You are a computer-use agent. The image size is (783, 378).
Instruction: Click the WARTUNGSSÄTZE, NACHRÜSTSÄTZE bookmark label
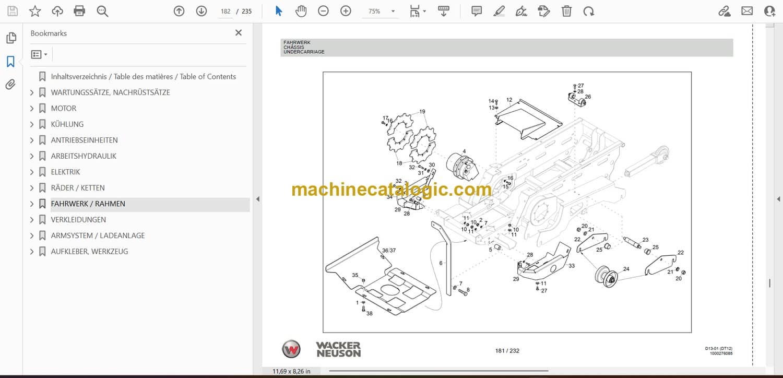pos(110,92)
